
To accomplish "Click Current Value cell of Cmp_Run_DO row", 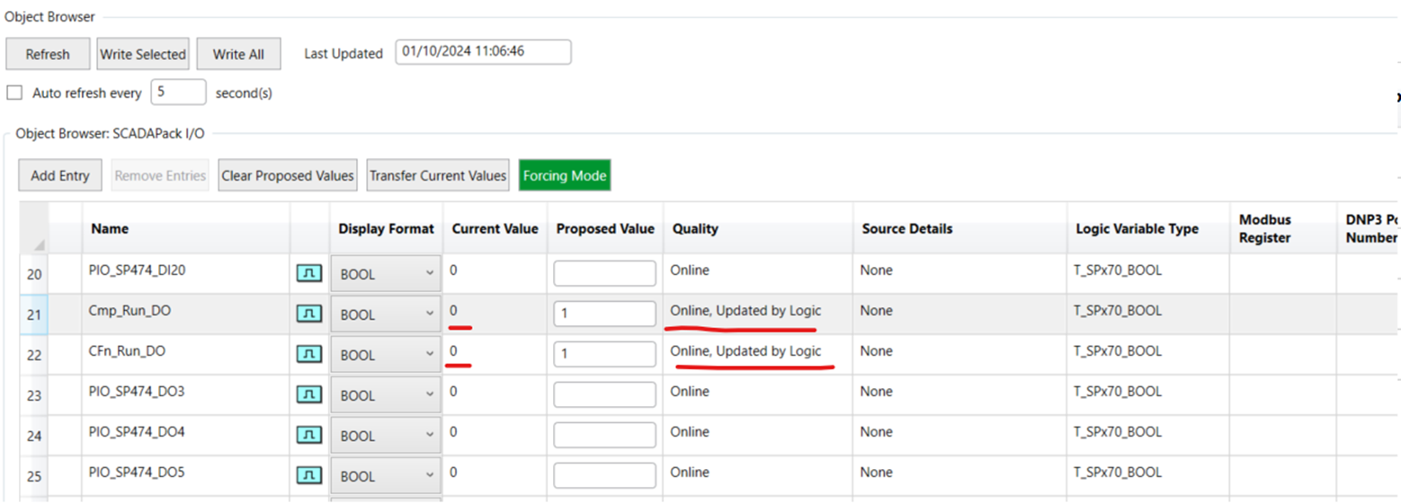I will coord(495,314).
